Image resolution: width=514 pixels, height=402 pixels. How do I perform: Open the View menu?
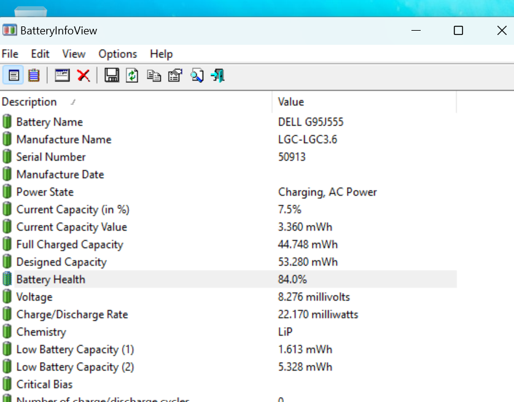[74, 54]
